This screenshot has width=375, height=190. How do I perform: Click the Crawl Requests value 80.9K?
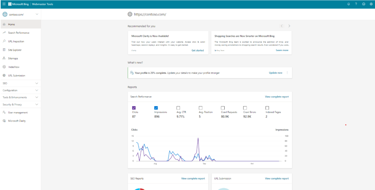coord(225,117)
